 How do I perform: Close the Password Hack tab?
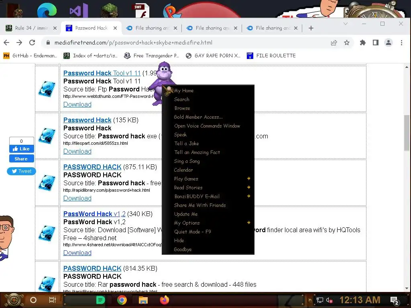[x=115, y=28]
